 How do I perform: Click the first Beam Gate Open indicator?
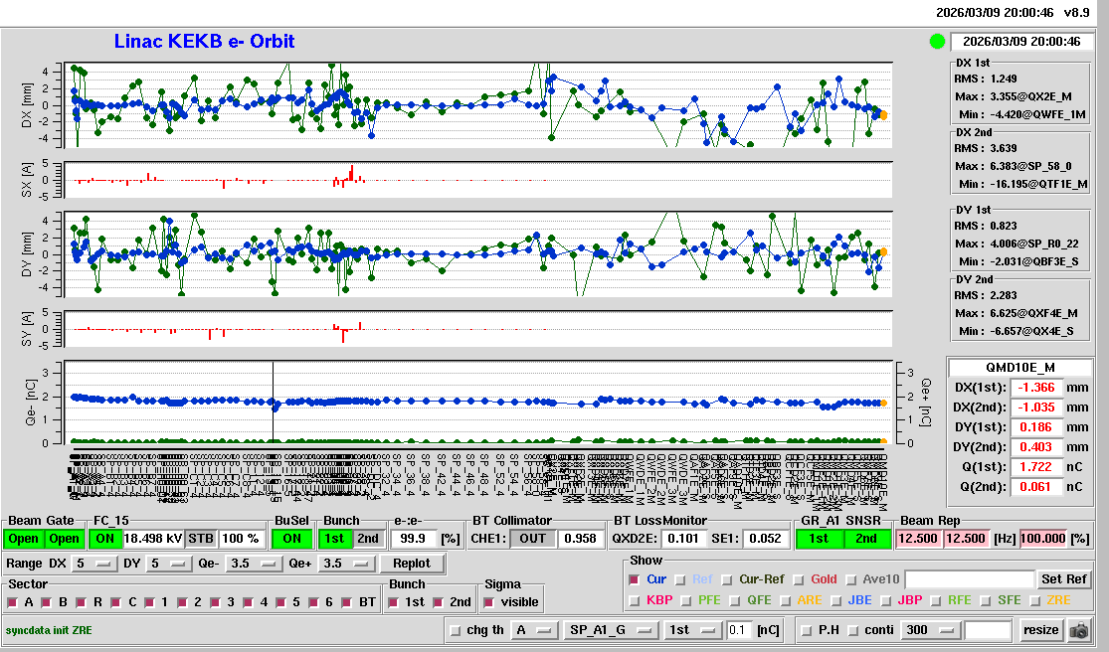tap(25, 538)
